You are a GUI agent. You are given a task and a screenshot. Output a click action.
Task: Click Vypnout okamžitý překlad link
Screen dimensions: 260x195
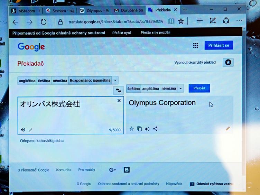195,63
